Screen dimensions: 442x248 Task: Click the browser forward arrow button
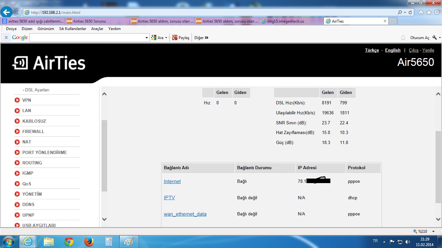tap(18, 12)
